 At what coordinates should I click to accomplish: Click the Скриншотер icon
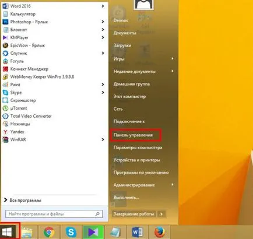[x=5, y=100]
